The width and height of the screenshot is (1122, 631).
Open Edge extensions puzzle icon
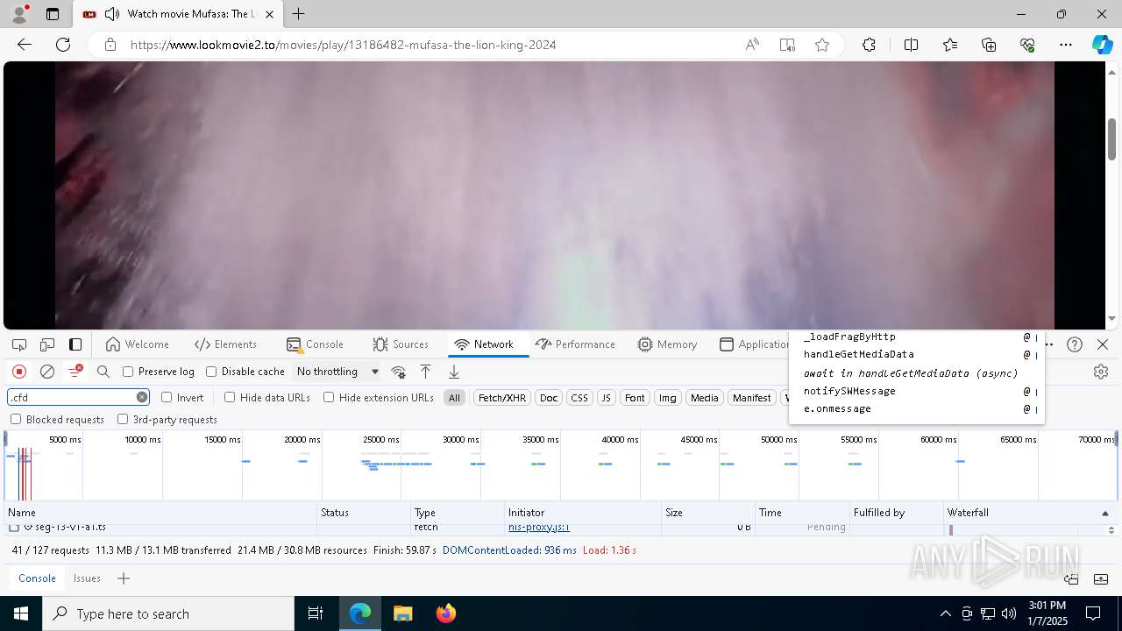coord(869,45)
